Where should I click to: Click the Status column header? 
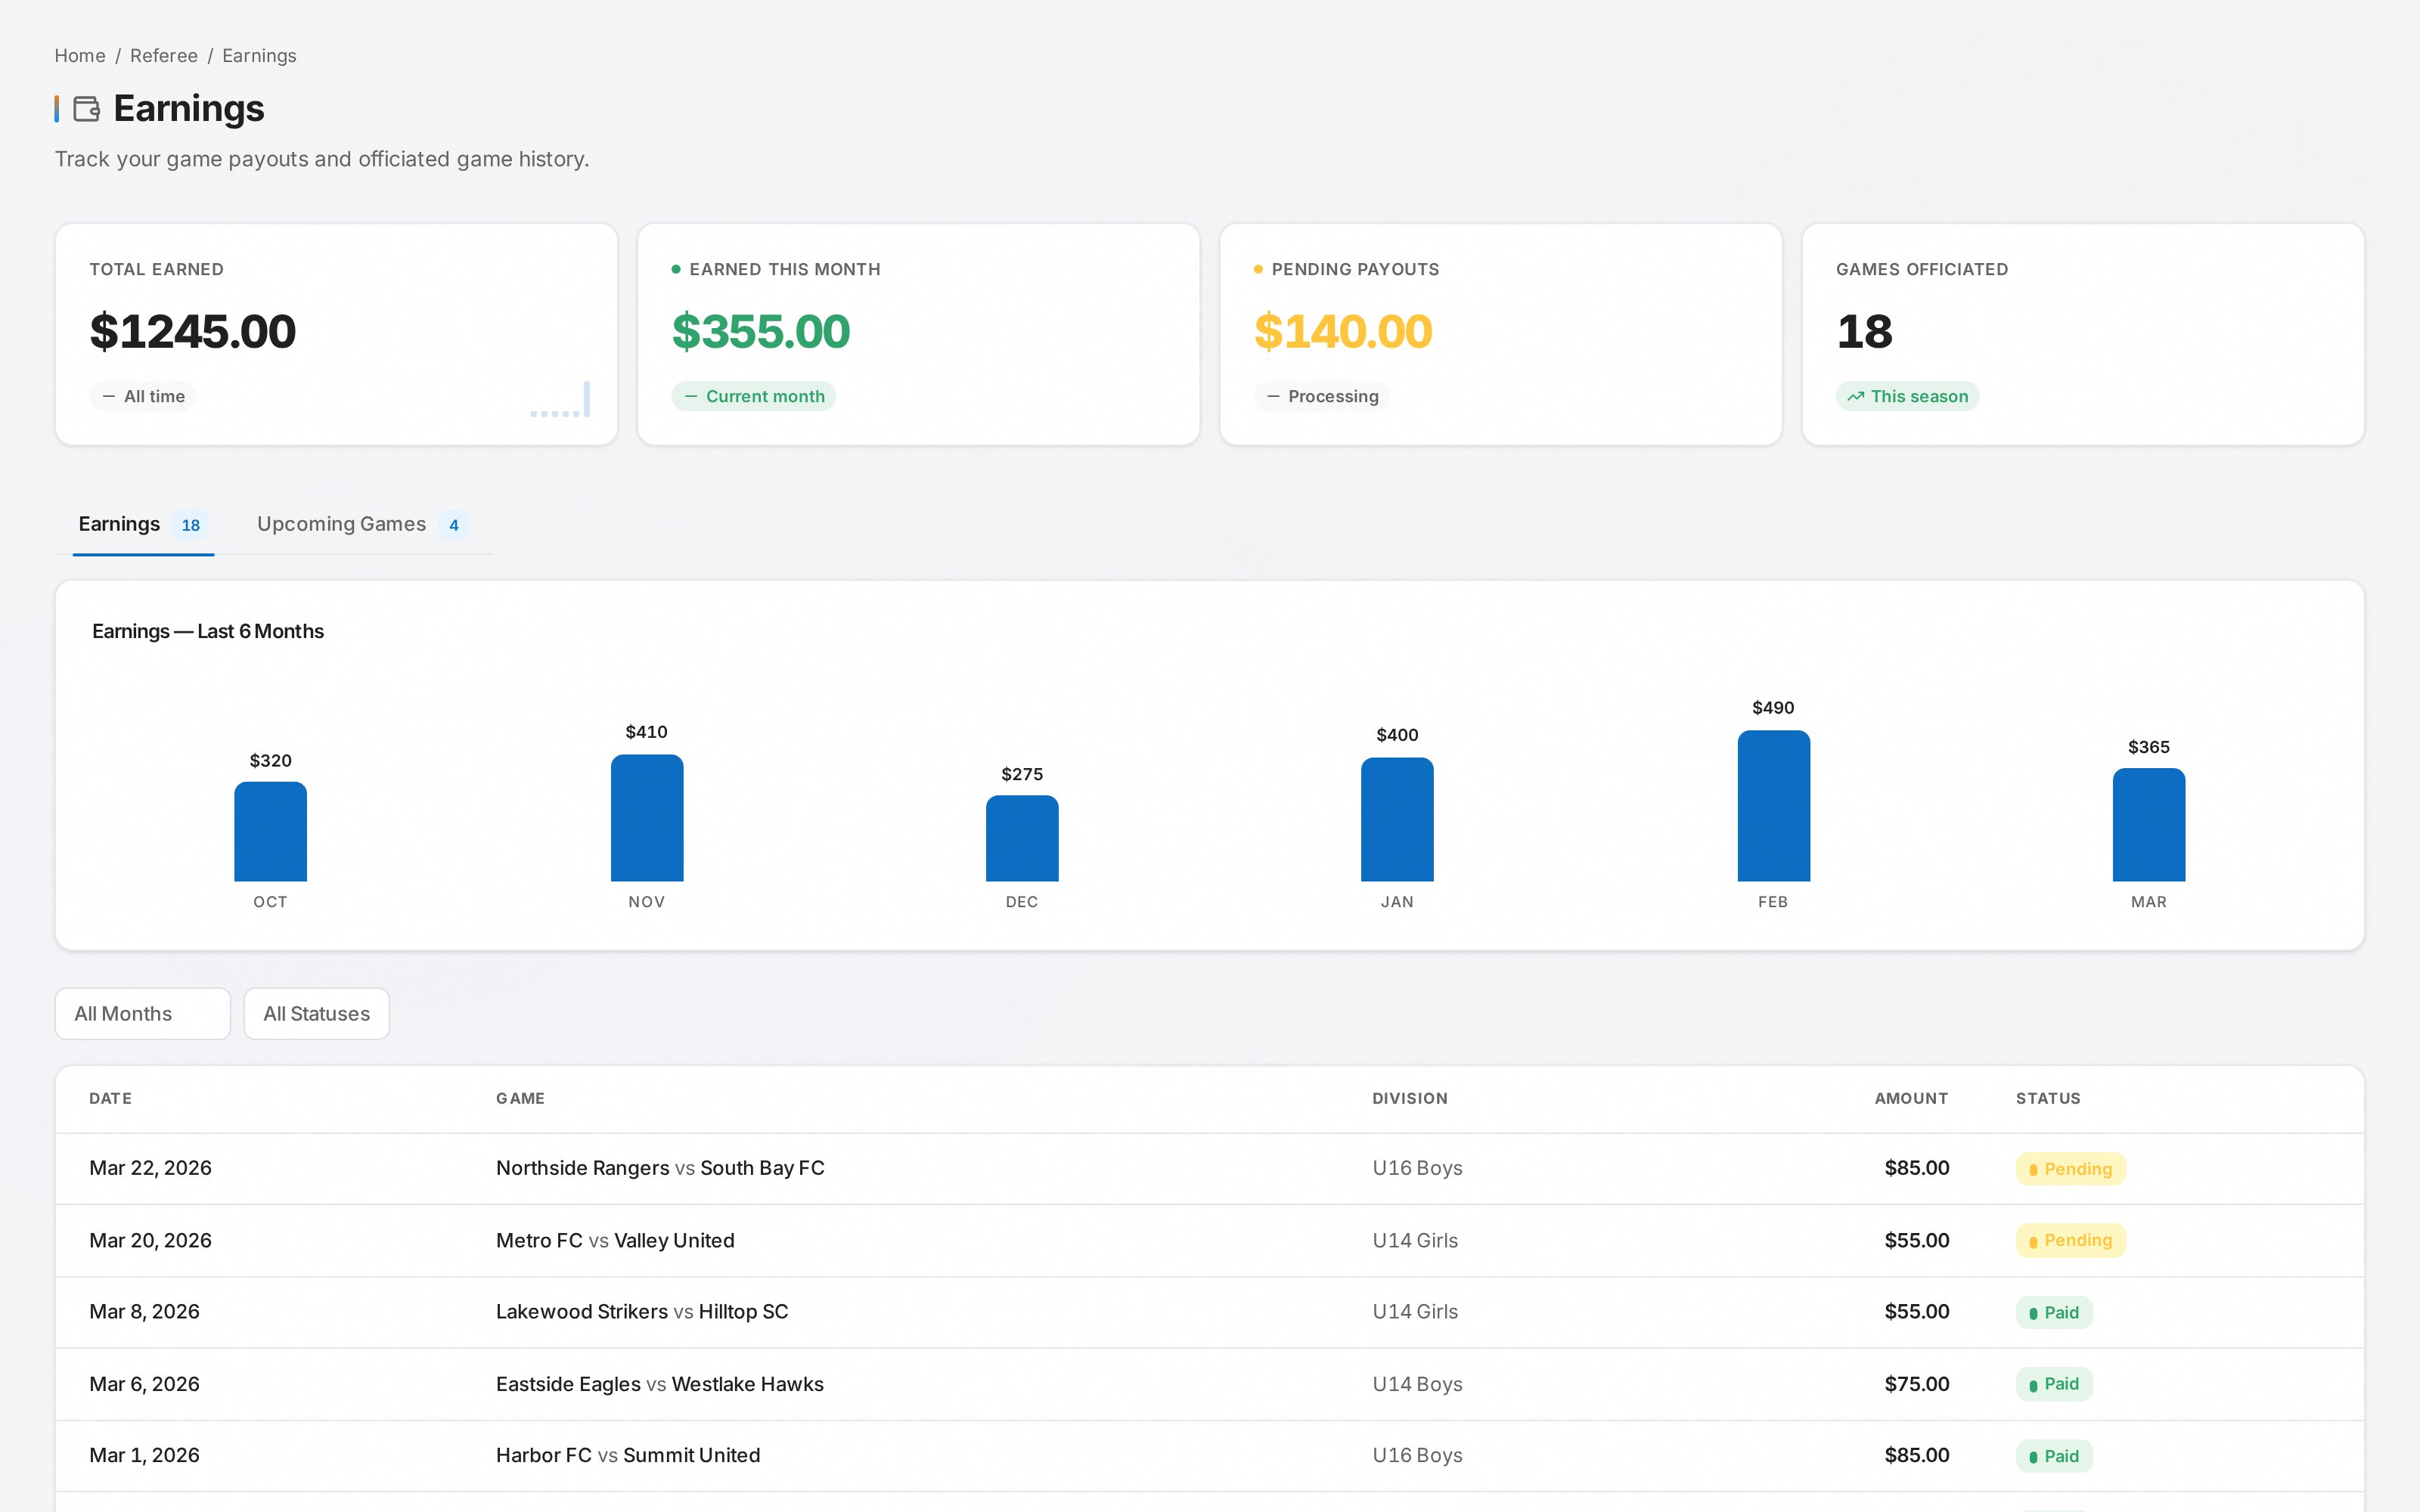2048,1099
